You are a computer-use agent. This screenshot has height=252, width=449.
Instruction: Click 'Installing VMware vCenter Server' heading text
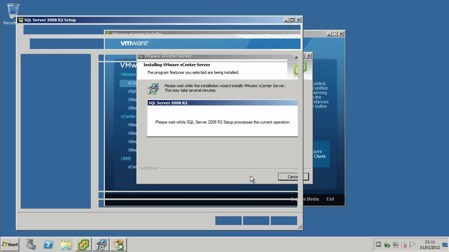[x=177, y=65]
